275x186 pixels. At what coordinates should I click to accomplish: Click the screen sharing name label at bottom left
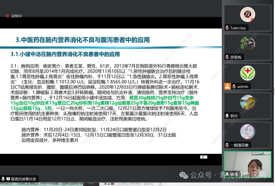point(24,179)
